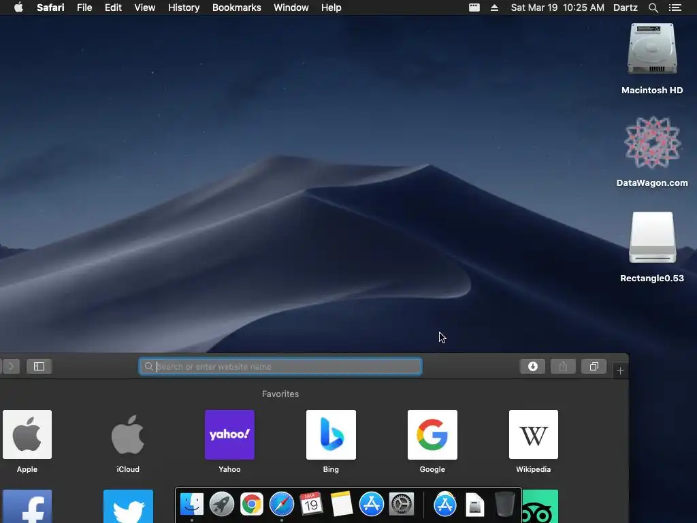Click the Favorites heading text
The image size is (697, 523).
(280, 394)
